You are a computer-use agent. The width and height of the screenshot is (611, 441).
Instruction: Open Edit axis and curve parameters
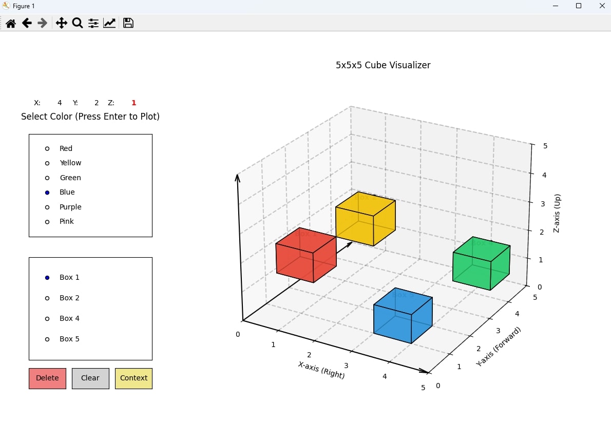click(x=109, y=24)
